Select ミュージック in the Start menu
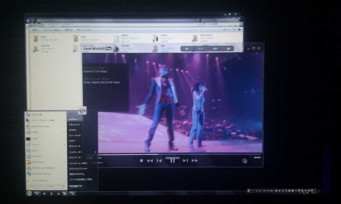Screen dimensions: 341x204 [75, 135]
